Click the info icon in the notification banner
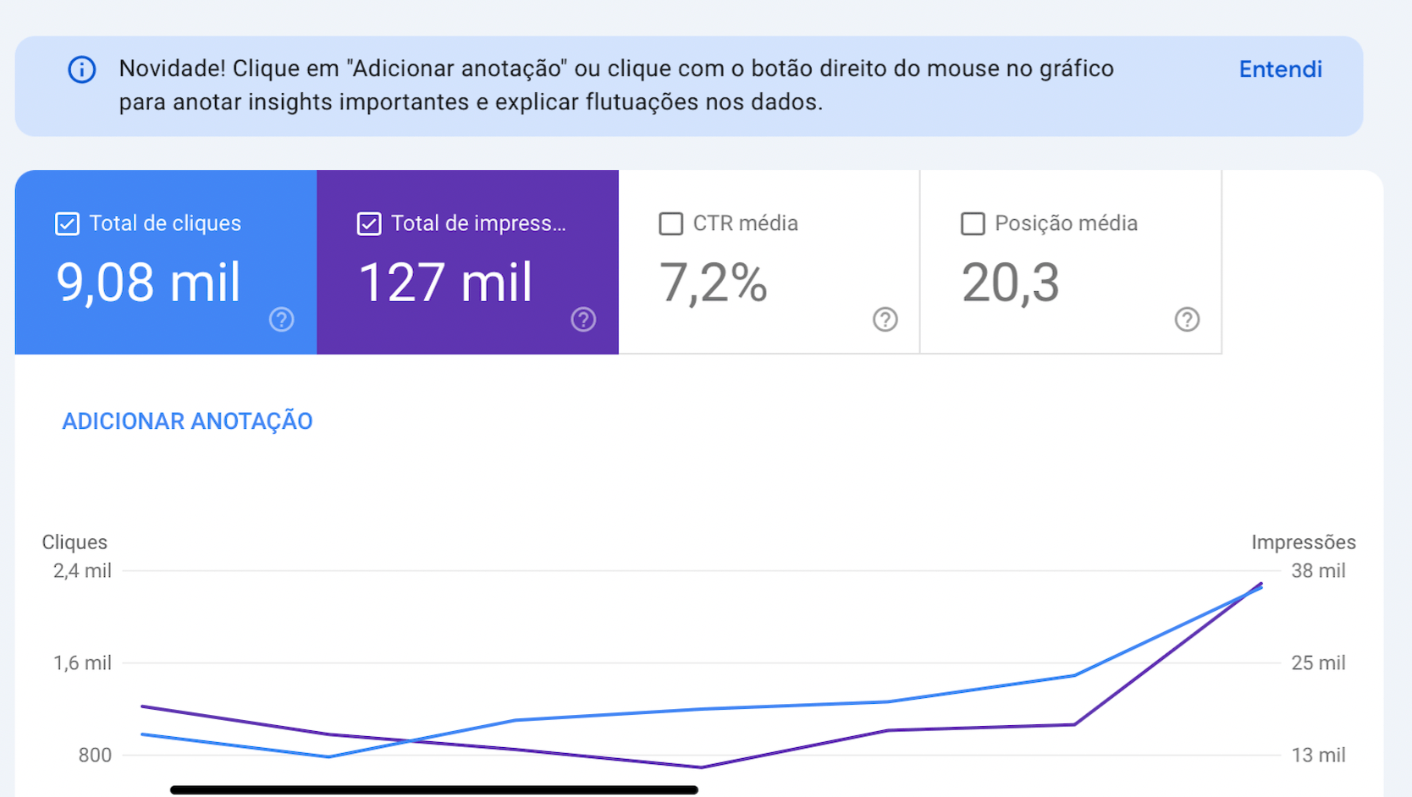1412x797 pixels. point(82,69)
